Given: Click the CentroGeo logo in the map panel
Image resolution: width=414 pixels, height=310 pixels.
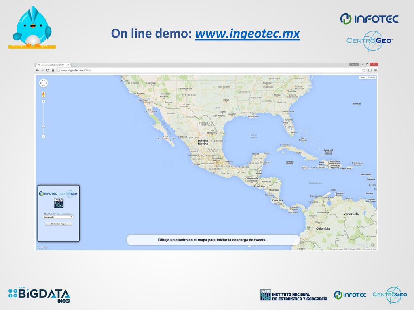Looking at the screenshot, I should click(x=69, y=193).
